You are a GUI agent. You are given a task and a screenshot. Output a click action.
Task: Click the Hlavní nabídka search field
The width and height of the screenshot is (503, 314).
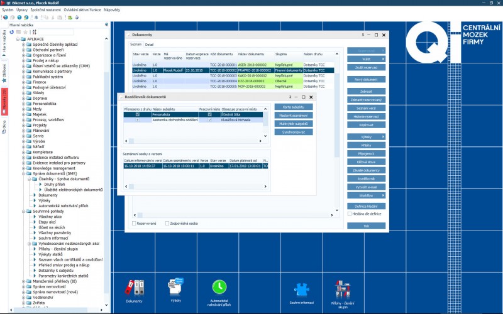(x=57, y=32)
